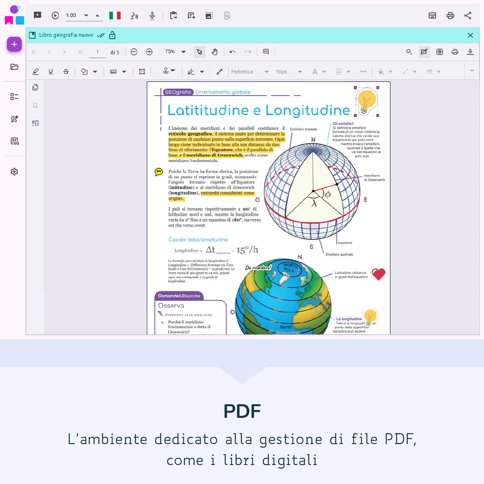This screenshot has height=484, width=484.
Task: Click the undo arrow
Action: [x=232, y=52]
